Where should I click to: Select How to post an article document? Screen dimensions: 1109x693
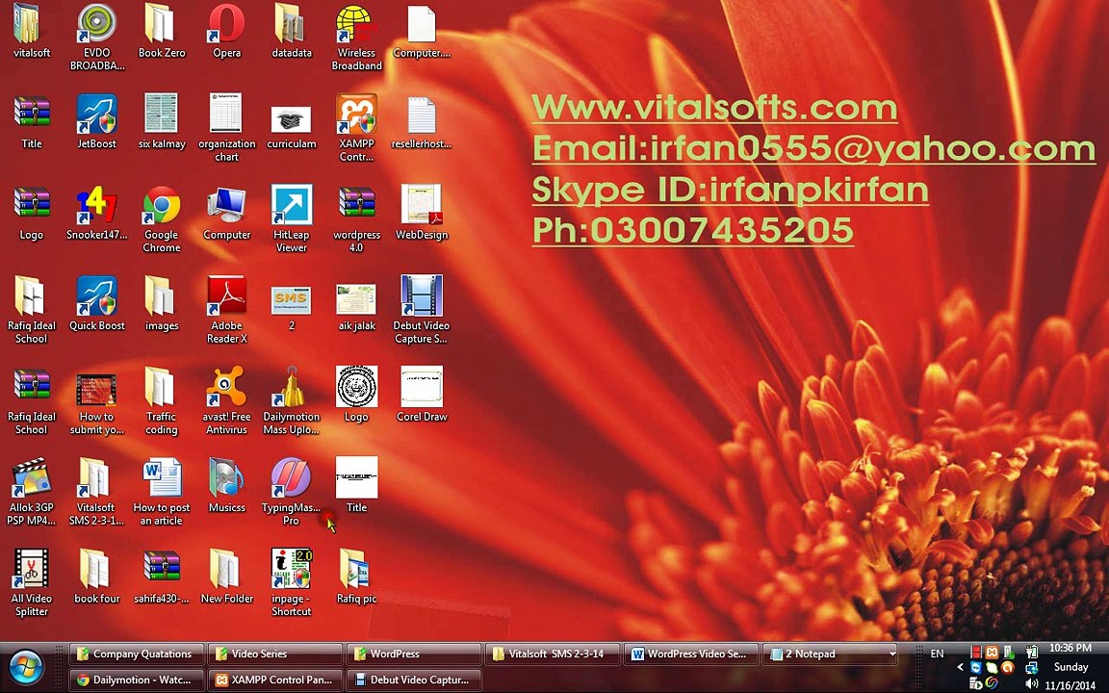click(x=162, y=492)
